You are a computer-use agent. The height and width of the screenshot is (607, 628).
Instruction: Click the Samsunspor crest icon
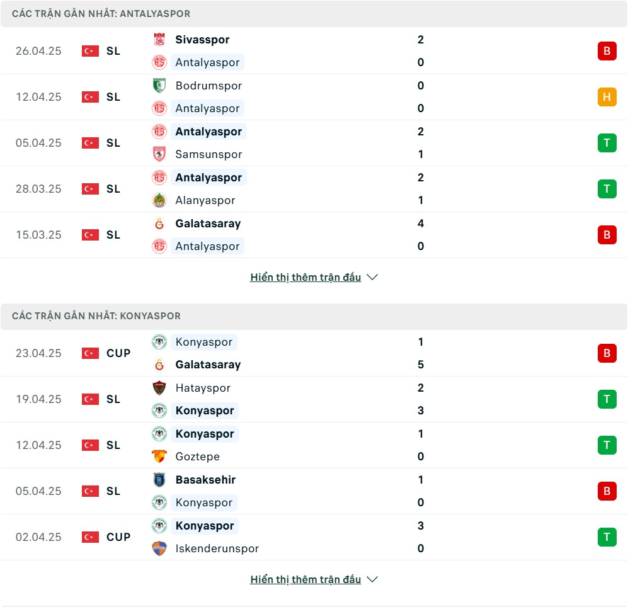tap(159, 154)
